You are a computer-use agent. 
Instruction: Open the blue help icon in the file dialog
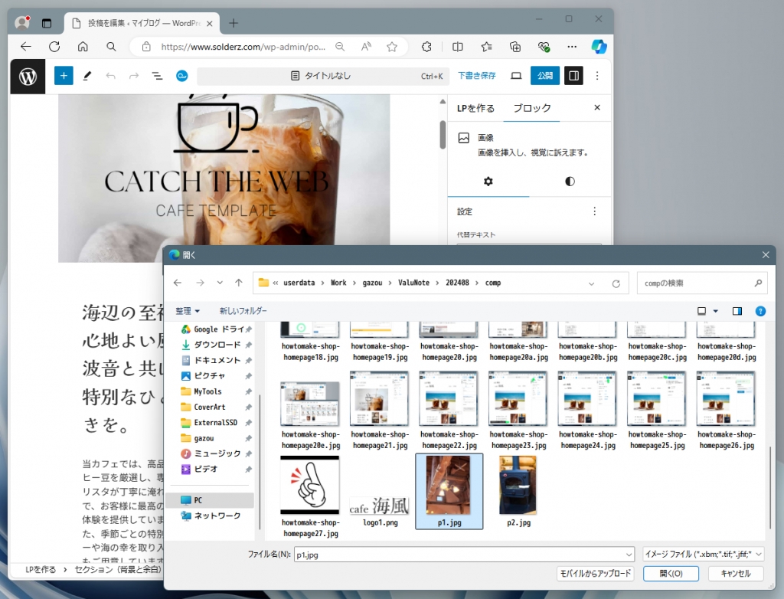(x=760, y=311)
